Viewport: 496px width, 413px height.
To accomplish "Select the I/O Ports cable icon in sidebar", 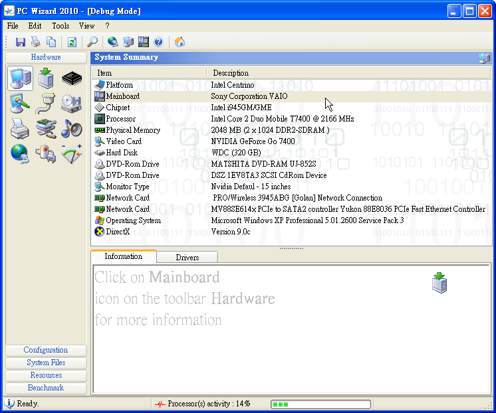I will click(46, 104).
